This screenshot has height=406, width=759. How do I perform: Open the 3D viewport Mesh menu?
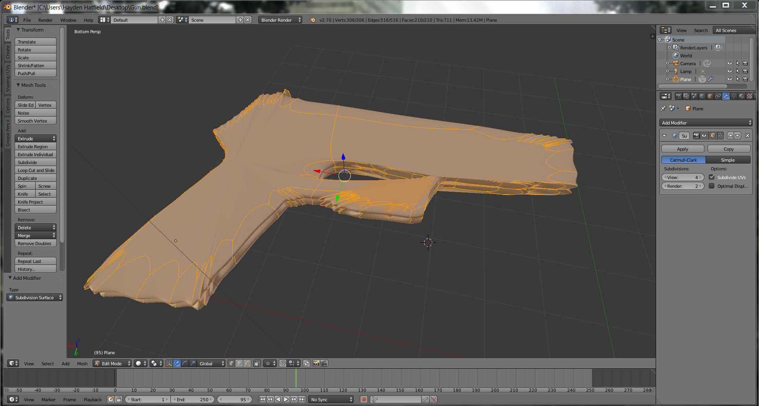tap(82, 363)
